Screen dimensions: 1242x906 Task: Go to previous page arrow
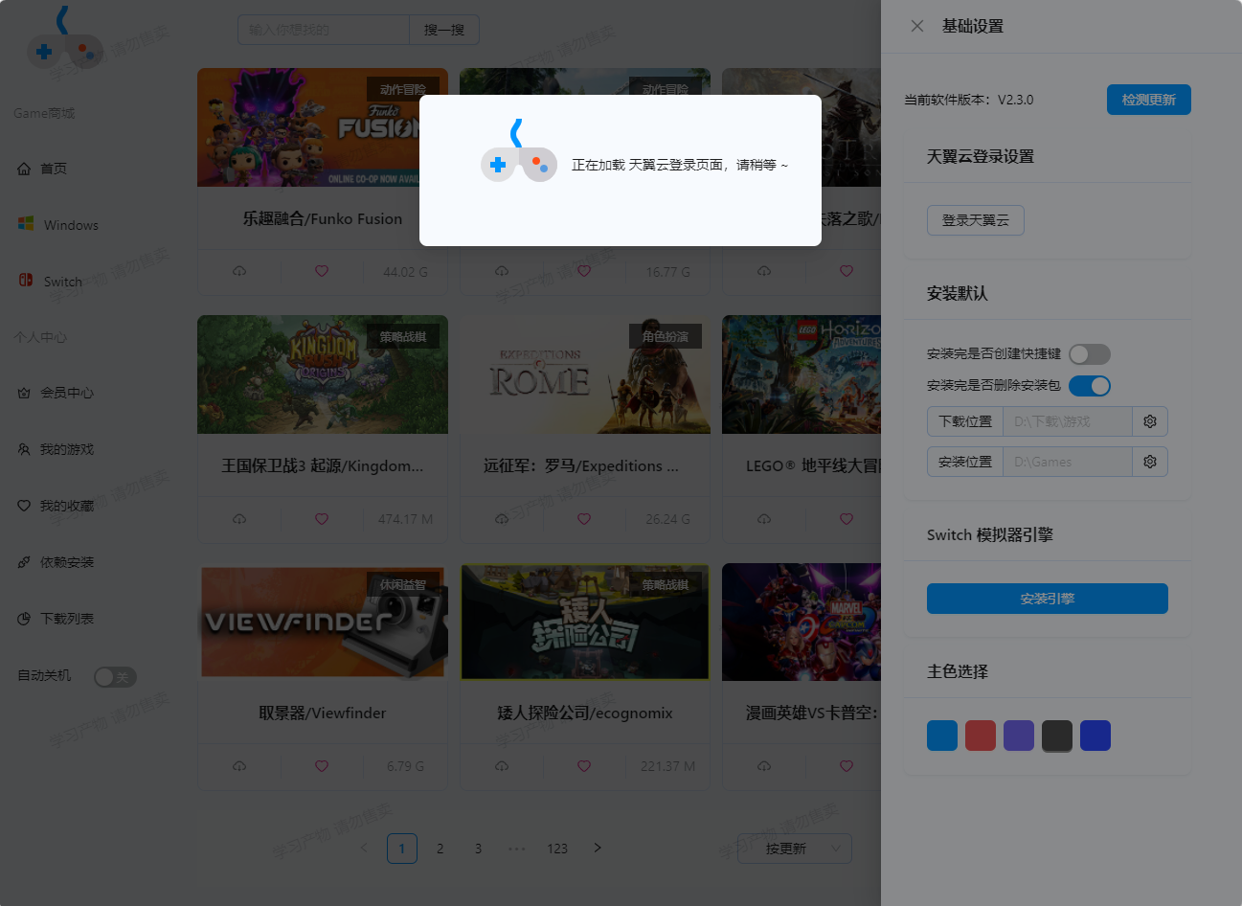tap(364, 848)
